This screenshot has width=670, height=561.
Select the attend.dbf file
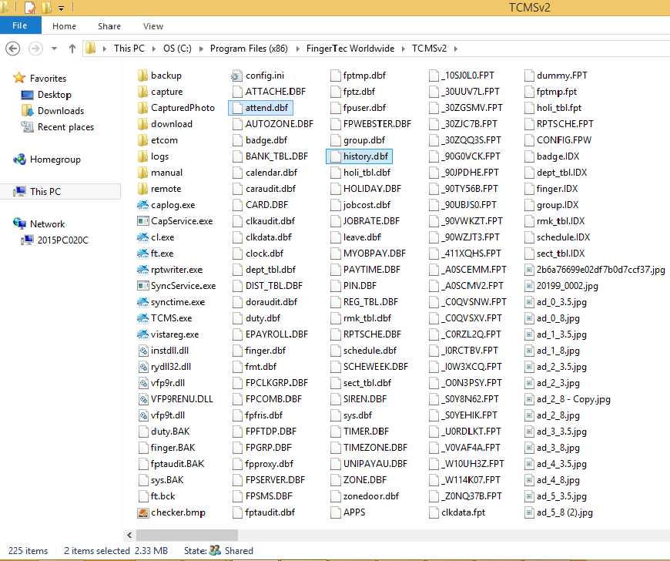pyautogui.click(x=260, y=108)
